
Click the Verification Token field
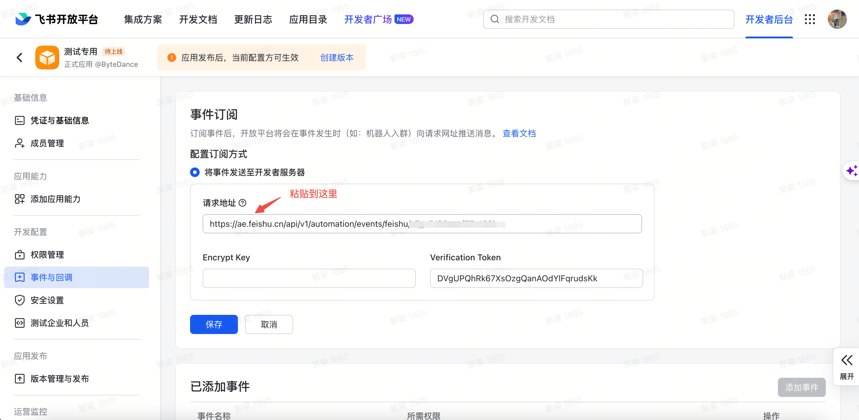[536, 278]
